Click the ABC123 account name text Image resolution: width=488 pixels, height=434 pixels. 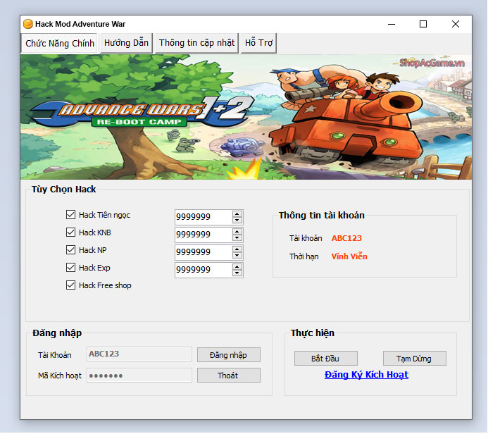tap(346, 238)
